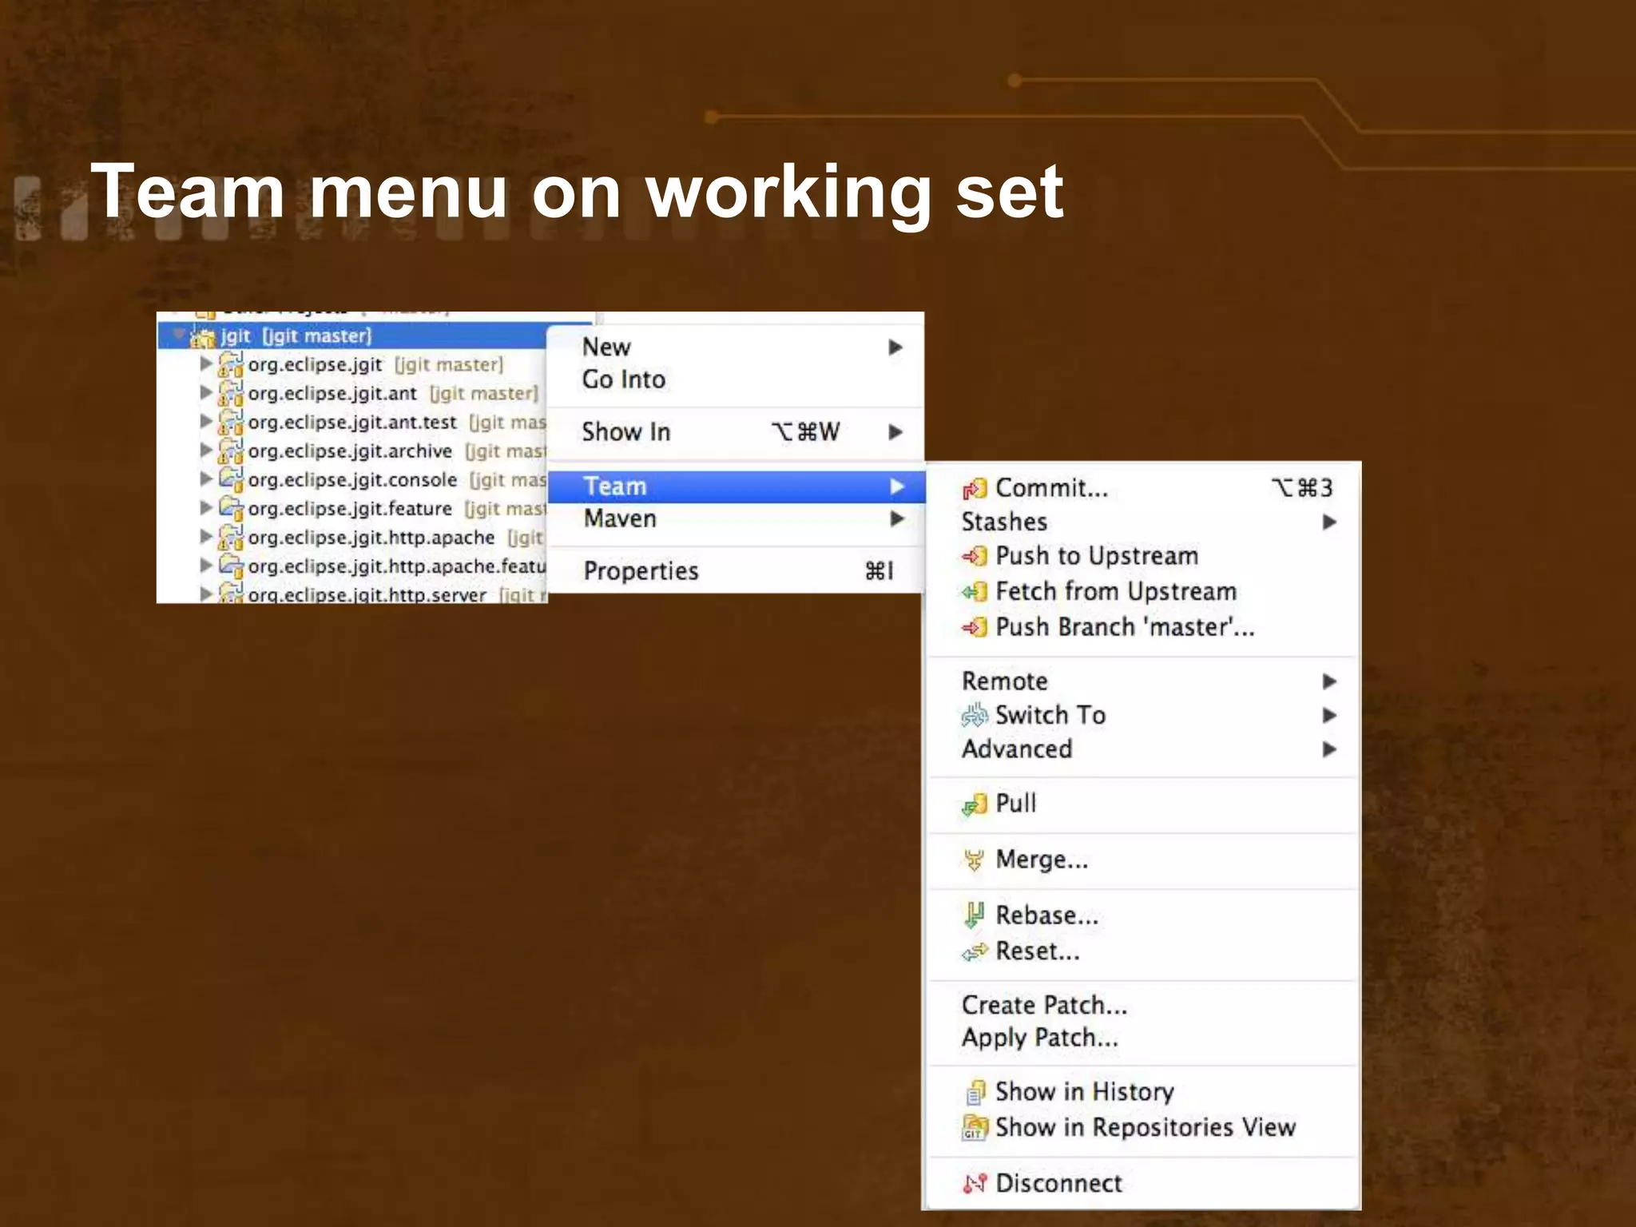
Task: Select org.eclipse.jgit.http.server row label
Action: point(367,595)
